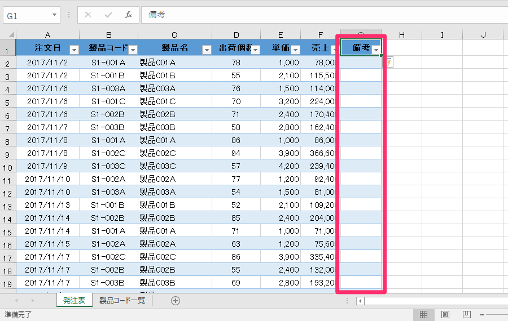Click unit price cell 3,200

point(281,101)
